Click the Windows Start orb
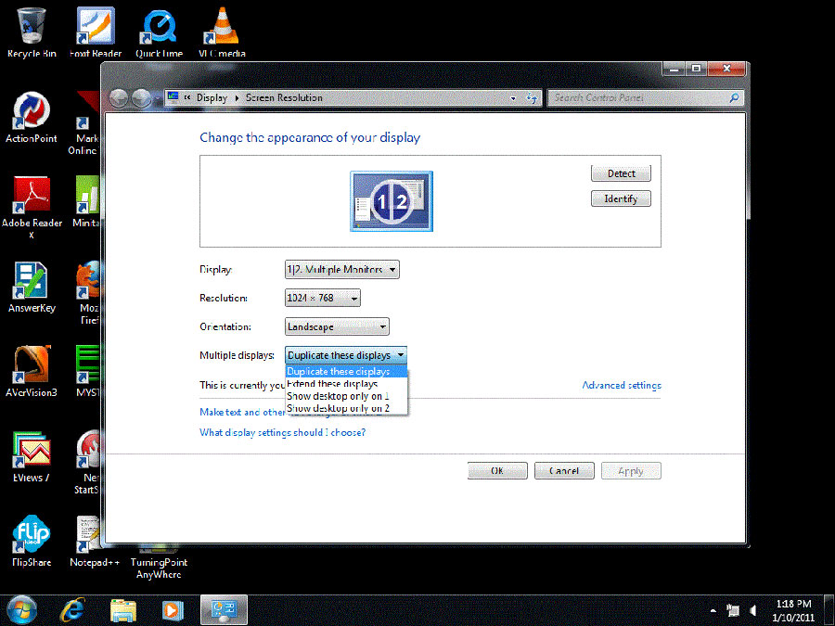835x626 pixels. point(22,609)
